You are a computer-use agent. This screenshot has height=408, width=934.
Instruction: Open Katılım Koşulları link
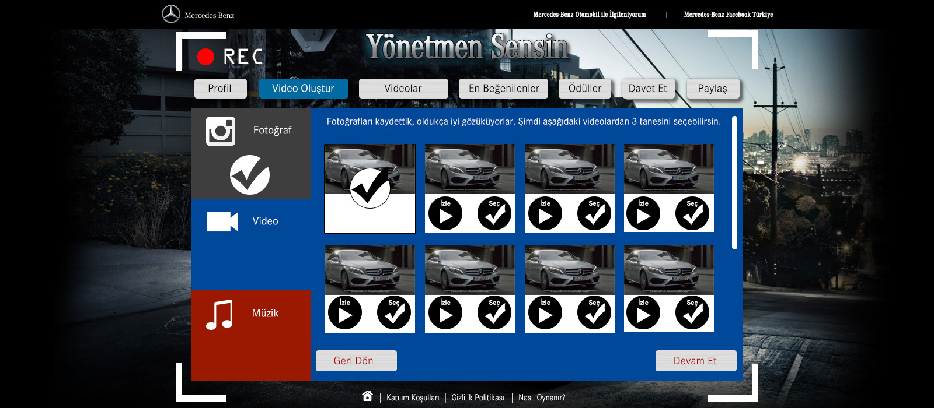413,398
